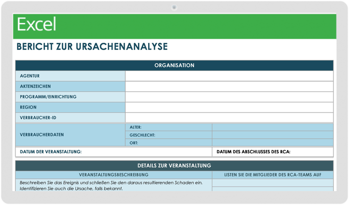
Task: Click the AKTENZEICHEN label cell
Action: coord(70,86)
